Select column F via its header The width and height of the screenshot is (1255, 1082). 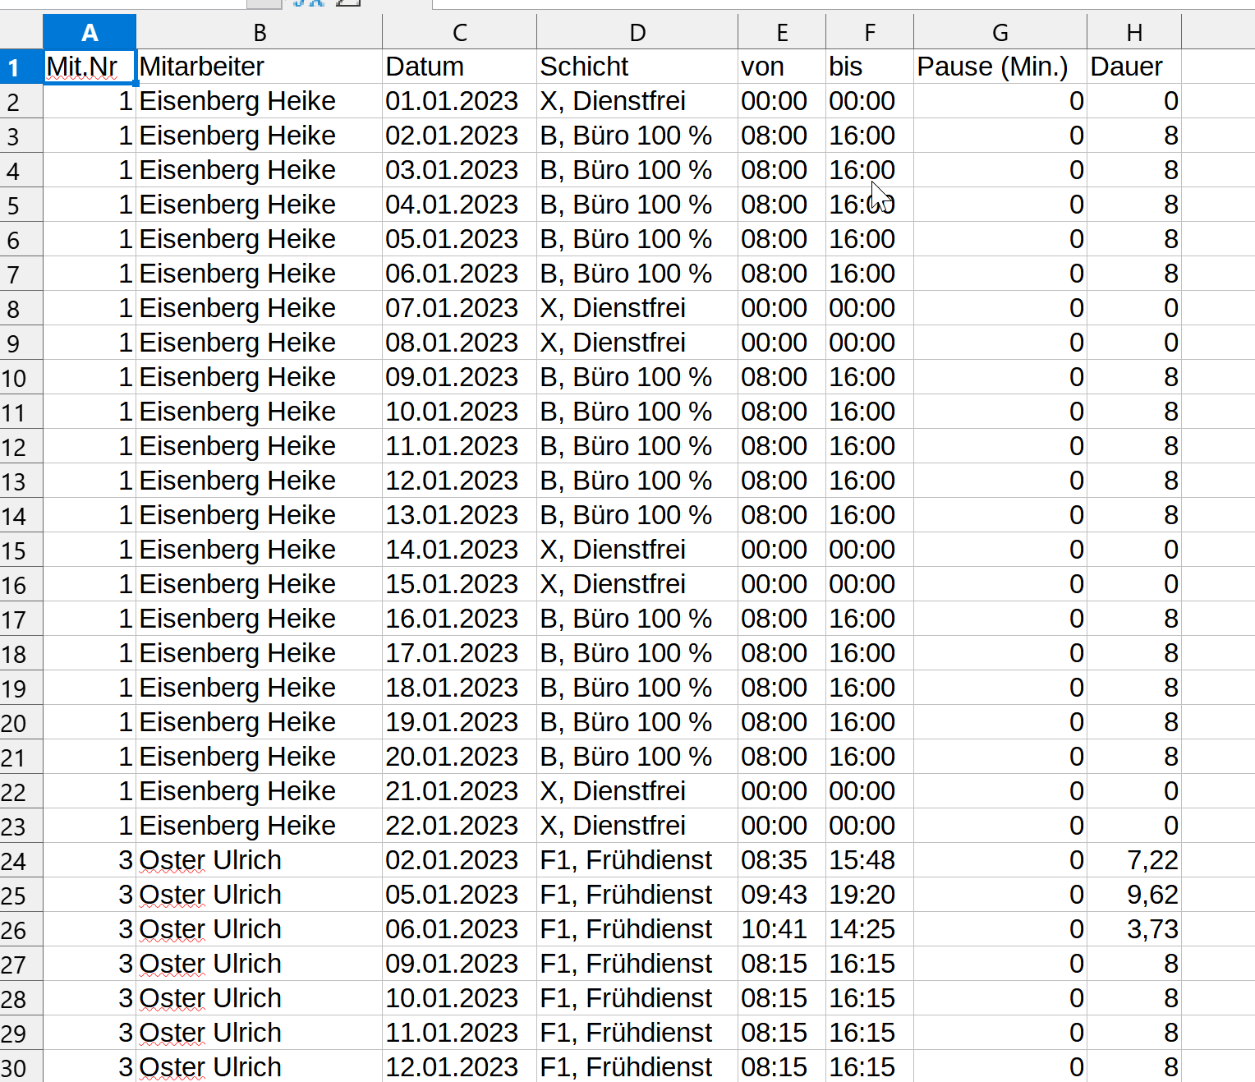click(x=870, y=31)
